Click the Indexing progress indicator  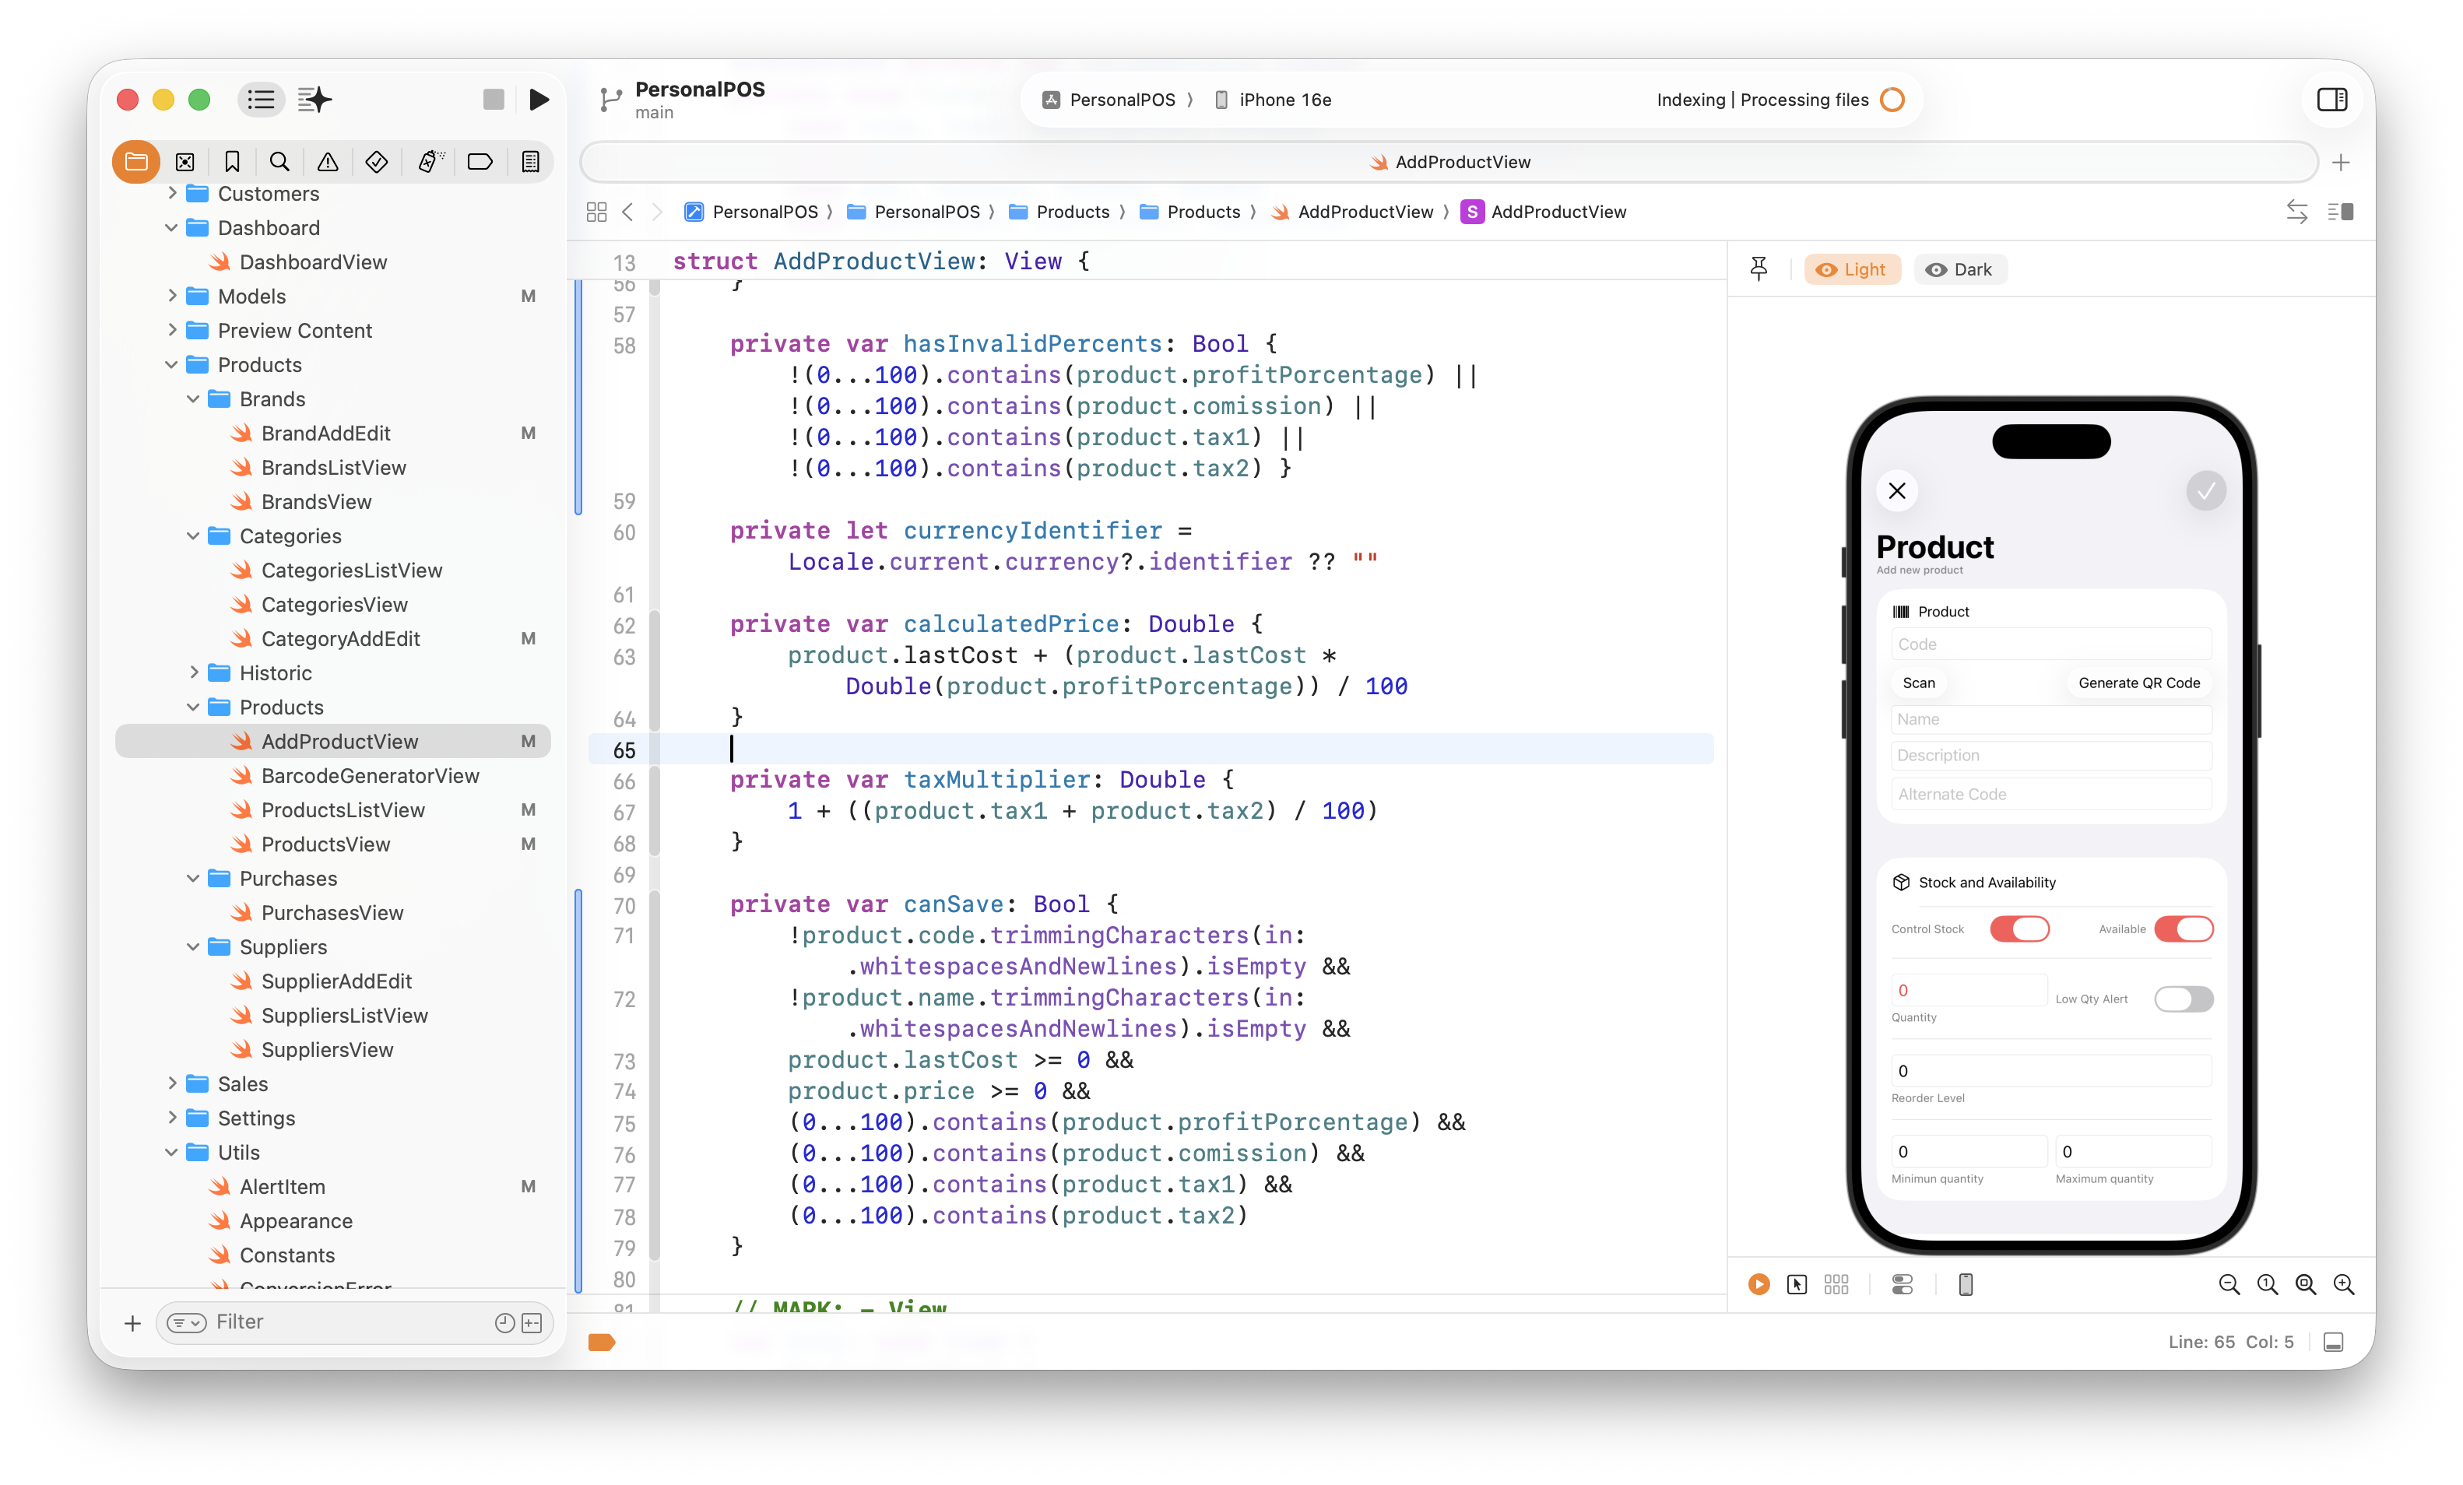[x=1892, y=99]
